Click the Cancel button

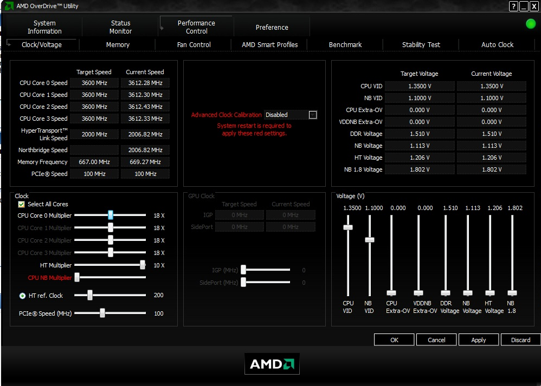tap(436, 340)
